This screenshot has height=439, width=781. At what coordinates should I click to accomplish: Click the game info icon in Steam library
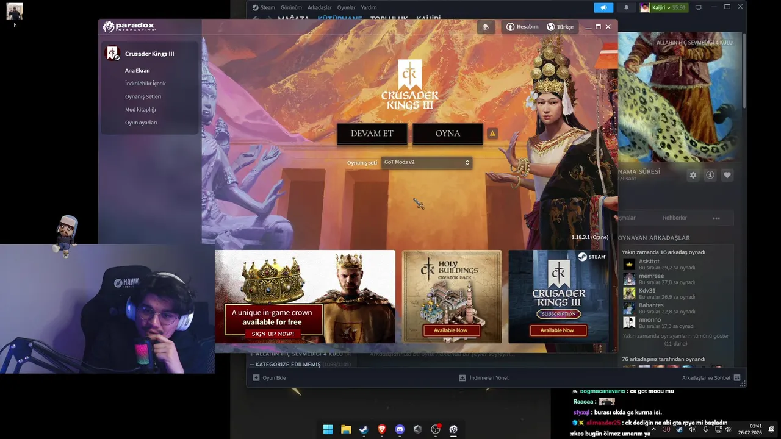coord(710,175)
